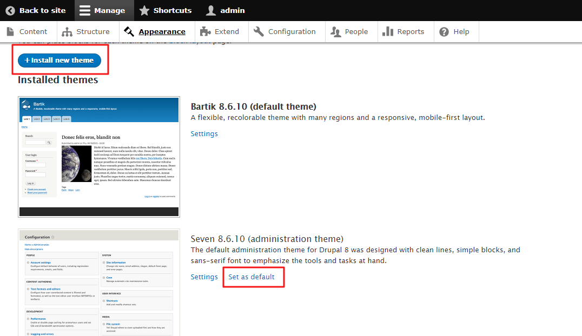This screenshot has width=582, height=336.
Task: Click the admin user silhouette icon
Action: coord(211,10)
